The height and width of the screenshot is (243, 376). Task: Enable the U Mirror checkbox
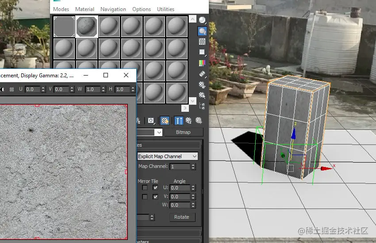(x=145, y=188)
